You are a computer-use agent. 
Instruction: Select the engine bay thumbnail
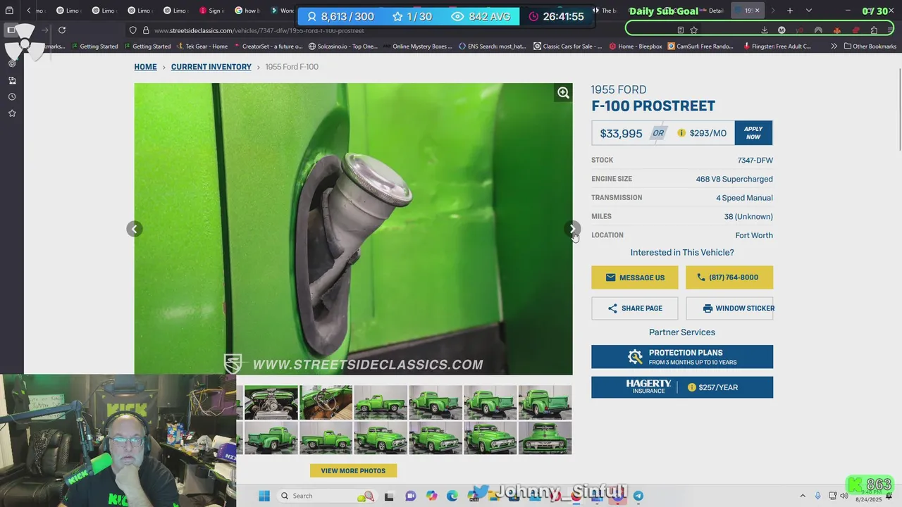271,402
